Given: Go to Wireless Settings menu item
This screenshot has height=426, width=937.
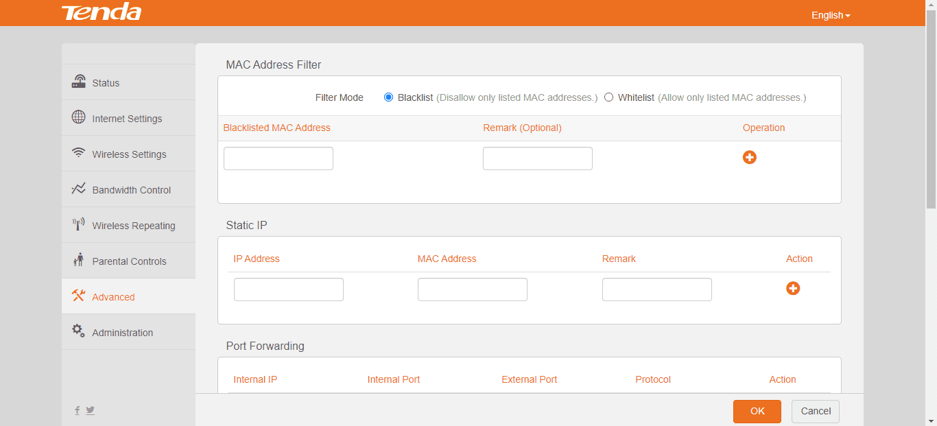Looking at the screenshot, I should [129, 154].
